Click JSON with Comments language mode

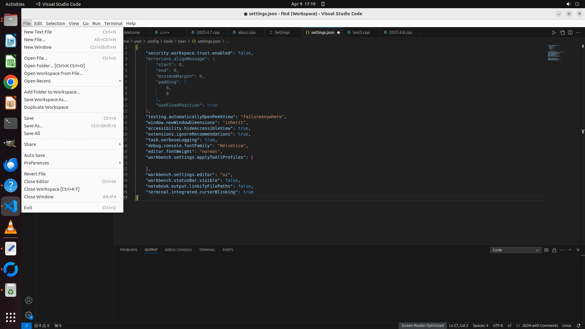540,326
